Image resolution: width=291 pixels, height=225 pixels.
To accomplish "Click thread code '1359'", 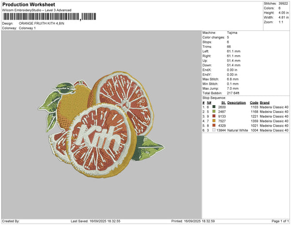I will (x=255, y=121).
